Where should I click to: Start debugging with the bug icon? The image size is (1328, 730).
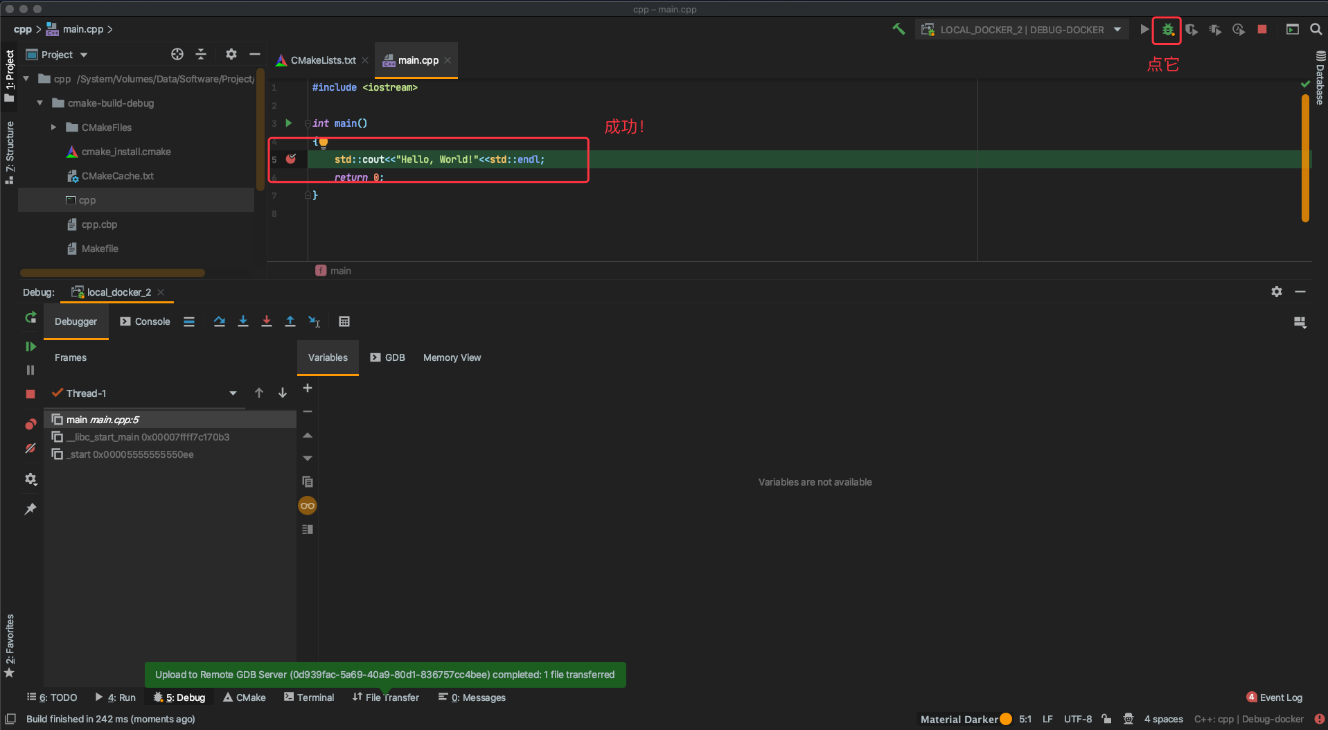[1168, 29]
